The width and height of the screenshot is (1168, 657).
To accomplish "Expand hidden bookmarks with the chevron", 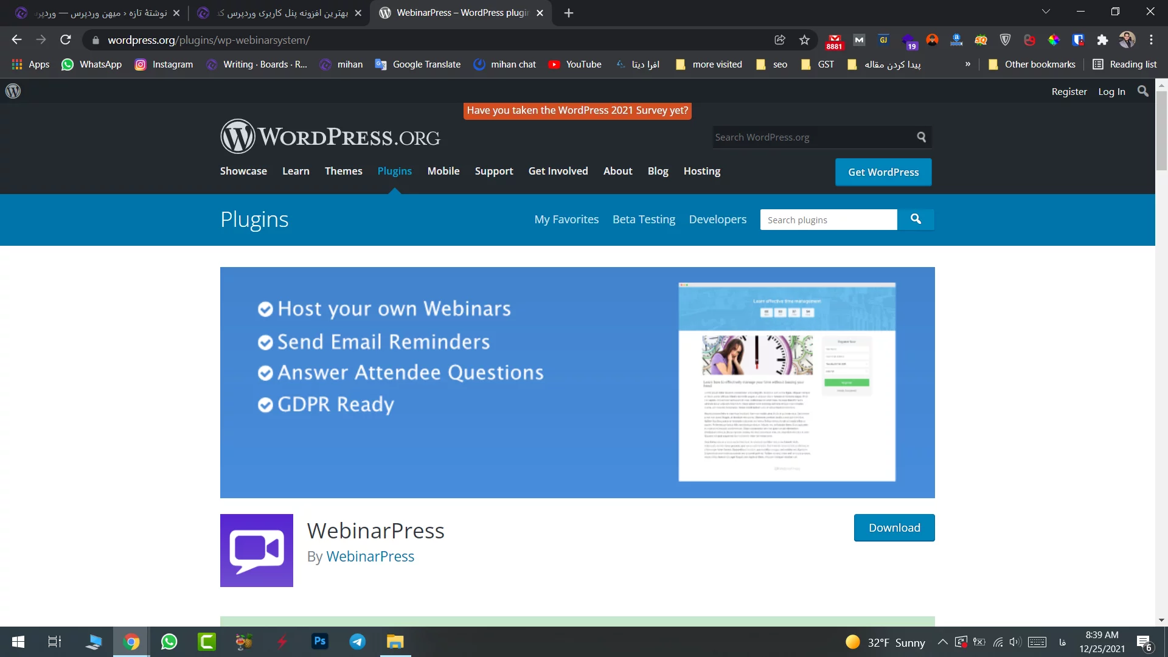I will 968,64.
